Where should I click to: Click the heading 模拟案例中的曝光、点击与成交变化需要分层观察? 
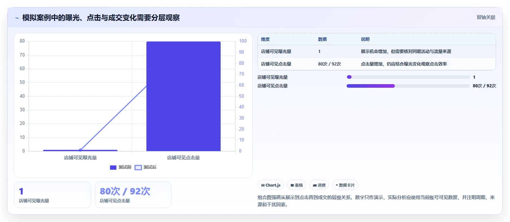point(101,18)
